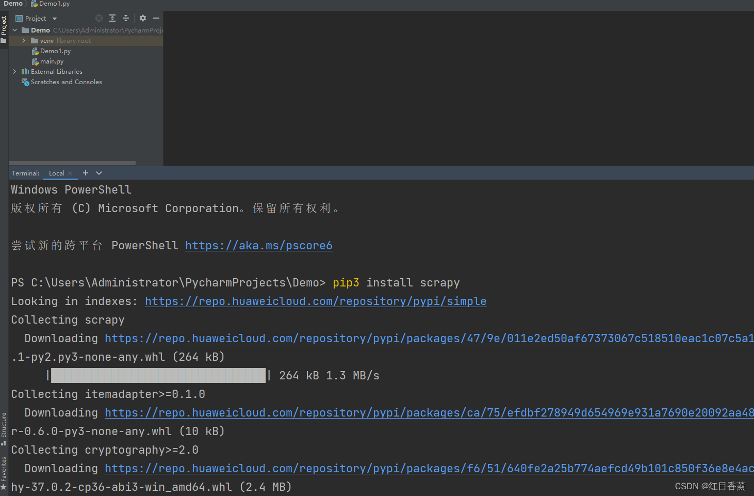Select main.py in the Project tree
The height and width of the screenshot is (496, 754).
pos(52,61)
